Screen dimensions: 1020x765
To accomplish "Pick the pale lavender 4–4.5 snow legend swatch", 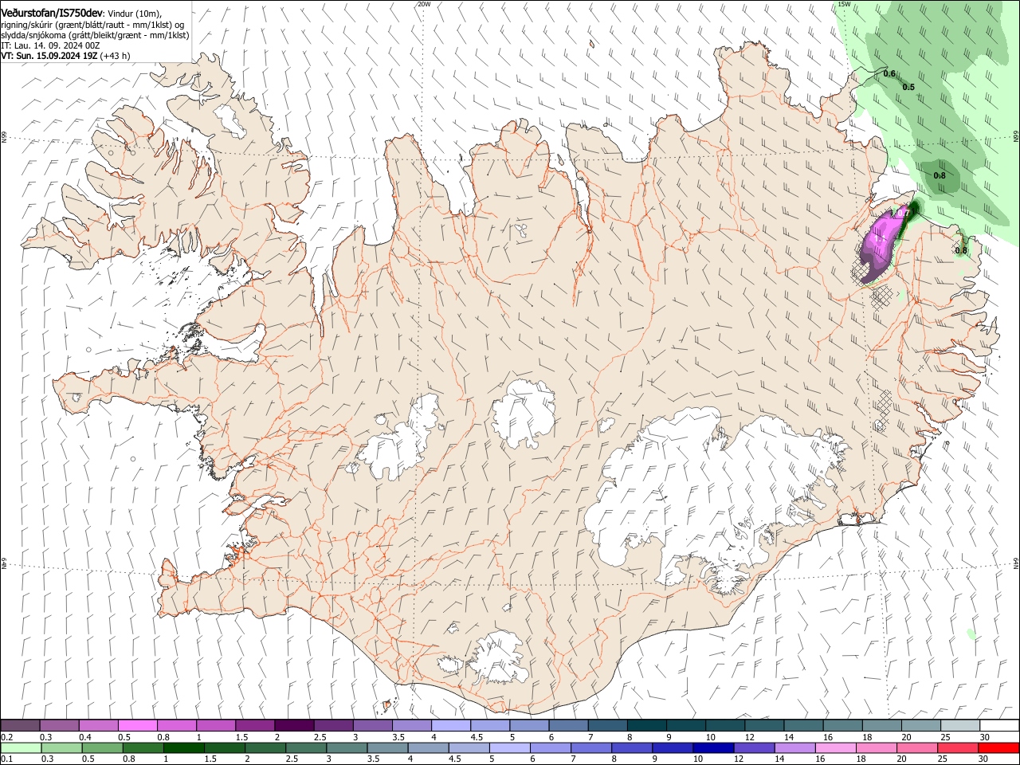I will click(451, 726).
